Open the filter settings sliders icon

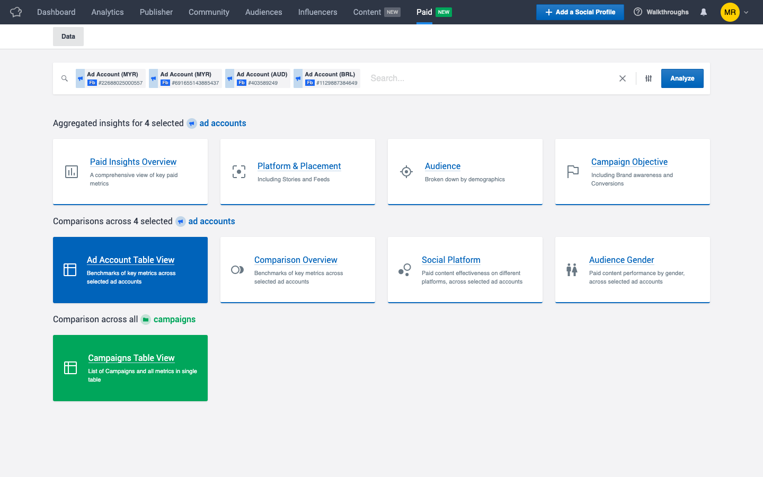tap(648, 78)
